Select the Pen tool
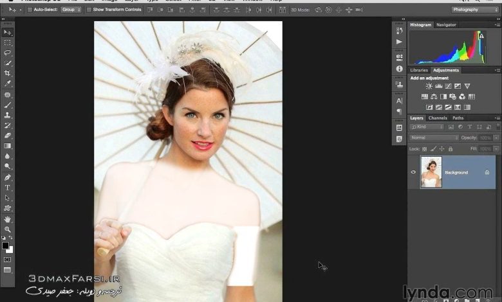Screen dimensions: 502x302 pyautogui.click(x=7, y=177)
